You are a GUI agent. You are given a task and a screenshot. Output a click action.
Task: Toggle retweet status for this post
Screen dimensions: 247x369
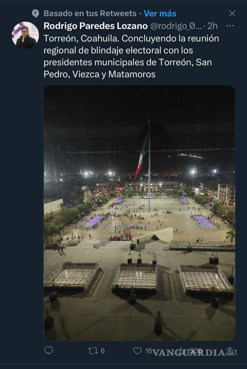pyautogui.click(x=93, y=350)
